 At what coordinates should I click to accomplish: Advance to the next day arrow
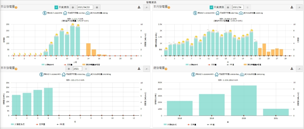97,7
